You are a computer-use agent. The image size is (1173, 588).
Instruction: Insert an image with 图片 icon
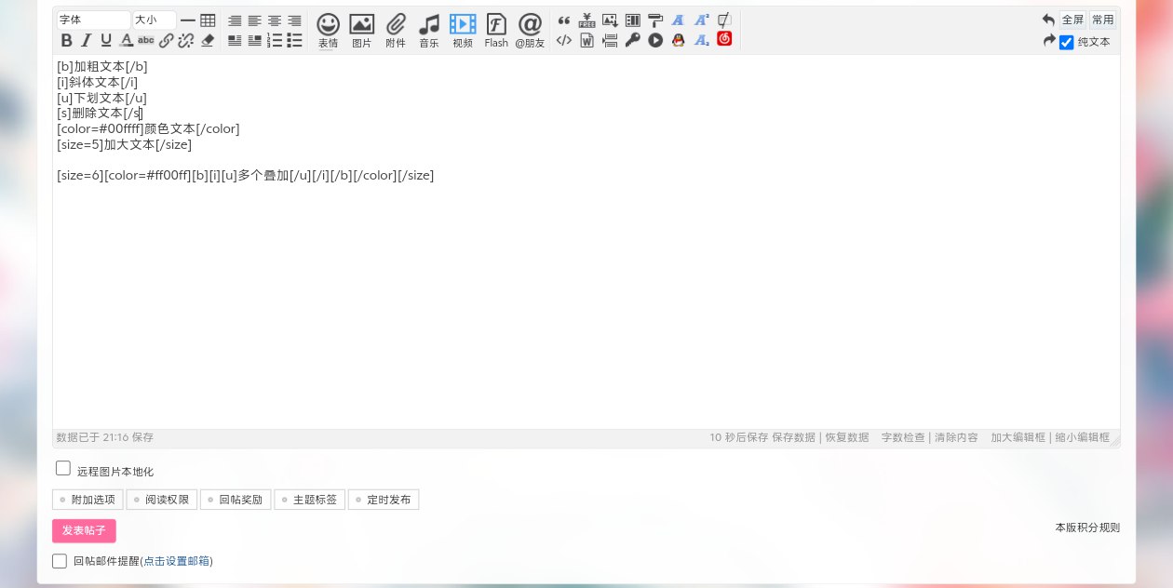click(x=361, y=31)
